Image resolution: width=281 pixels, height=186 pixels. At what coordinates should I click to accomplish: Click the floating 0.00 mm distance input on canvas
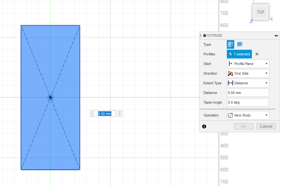(104, 114)
